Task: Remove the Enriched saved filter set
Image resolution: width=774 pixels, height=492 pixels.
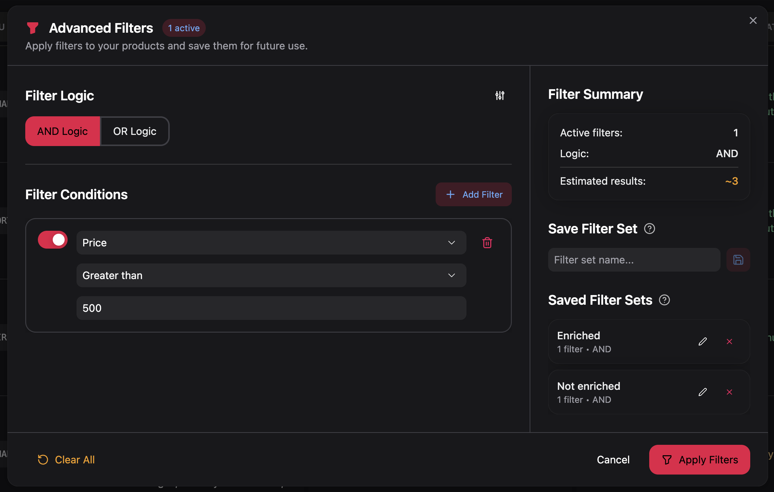Action: point(729,342)
